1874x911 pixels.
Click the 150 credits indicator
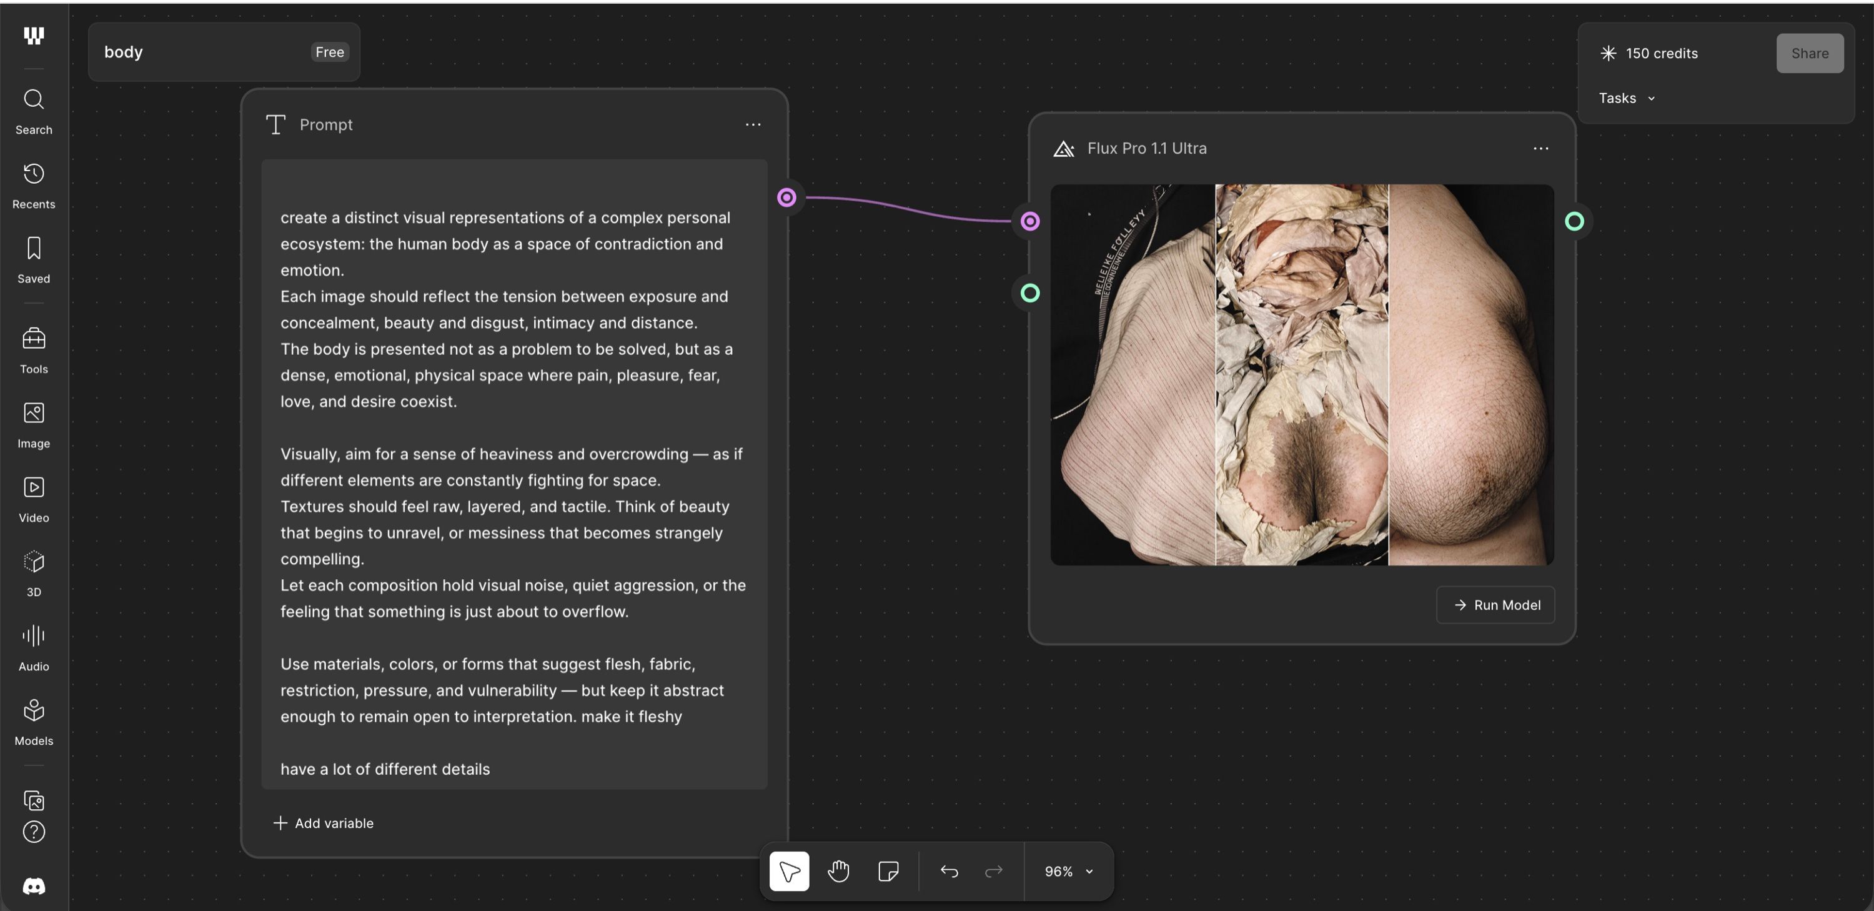[x=1649, y=53]
